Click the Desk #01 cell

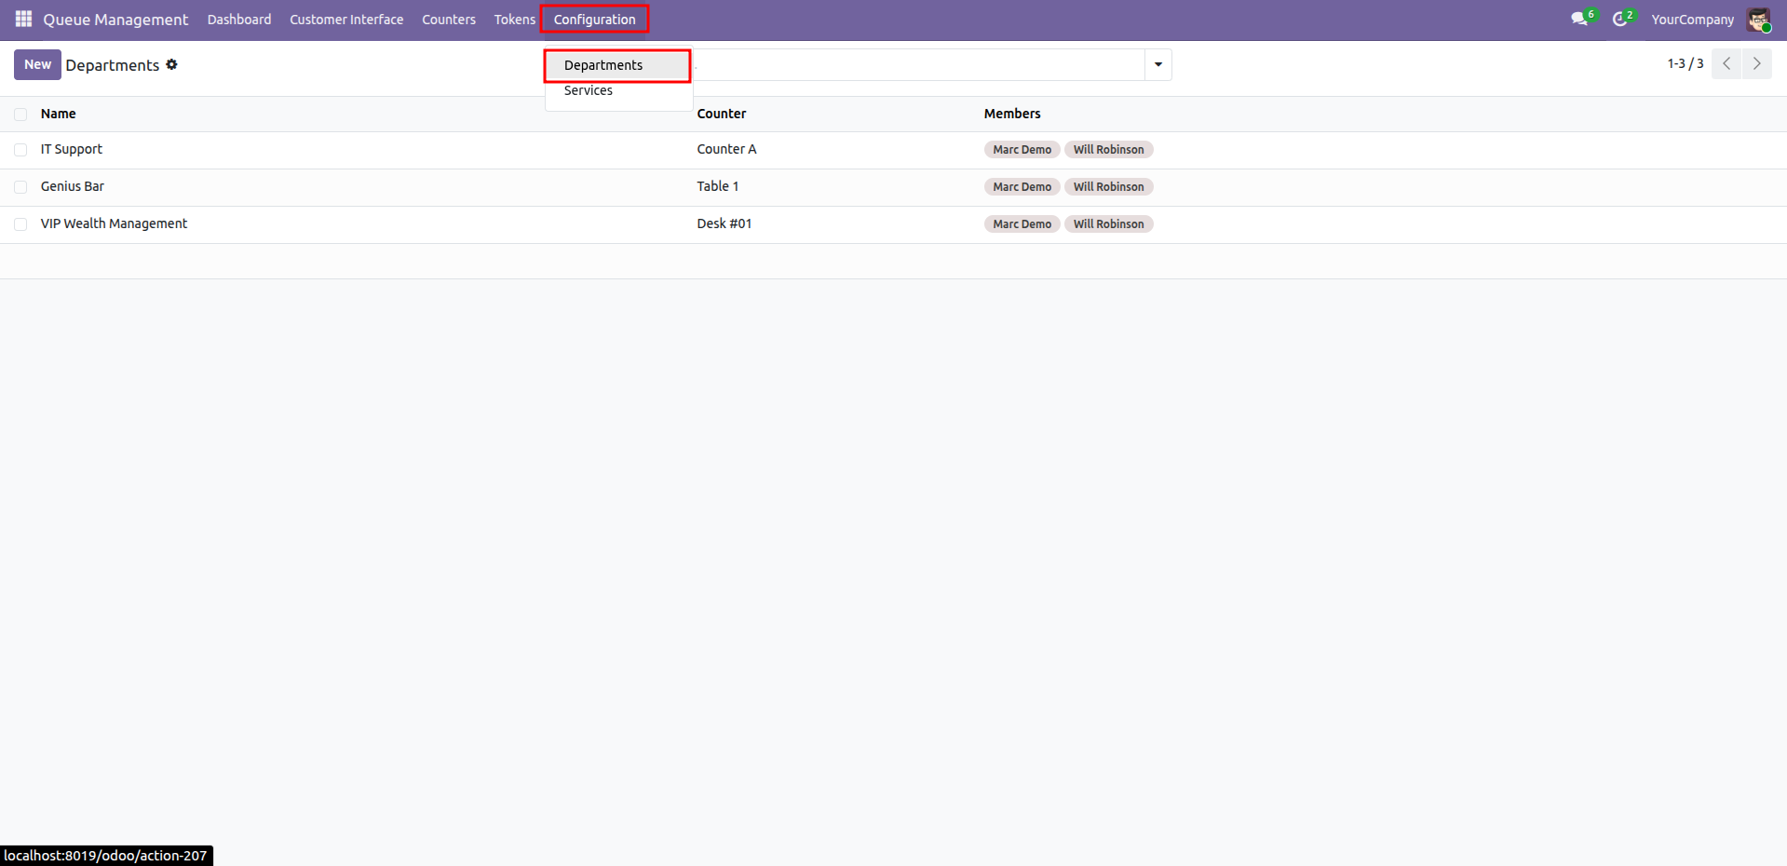pos(724,223)
